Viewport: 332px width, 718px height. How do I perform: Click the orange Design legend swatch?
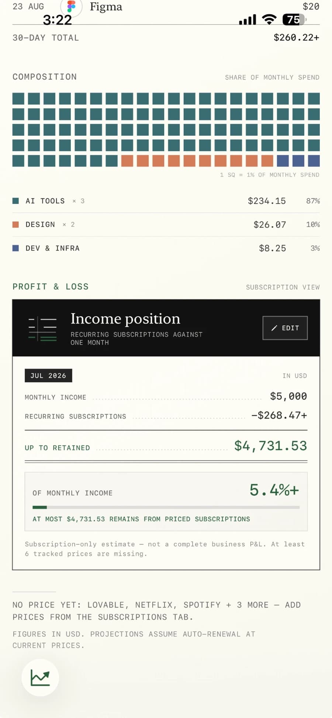point(15,224)
